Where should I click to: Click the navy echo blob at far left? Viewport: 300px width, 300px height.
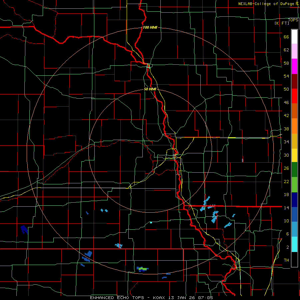tap(24, 229)
